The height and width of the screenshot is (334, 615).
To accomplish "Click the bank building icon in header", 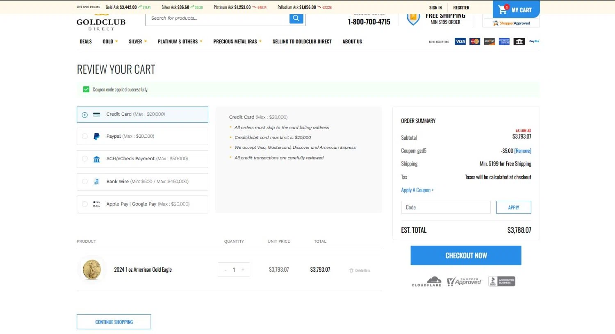I will 519,41.
